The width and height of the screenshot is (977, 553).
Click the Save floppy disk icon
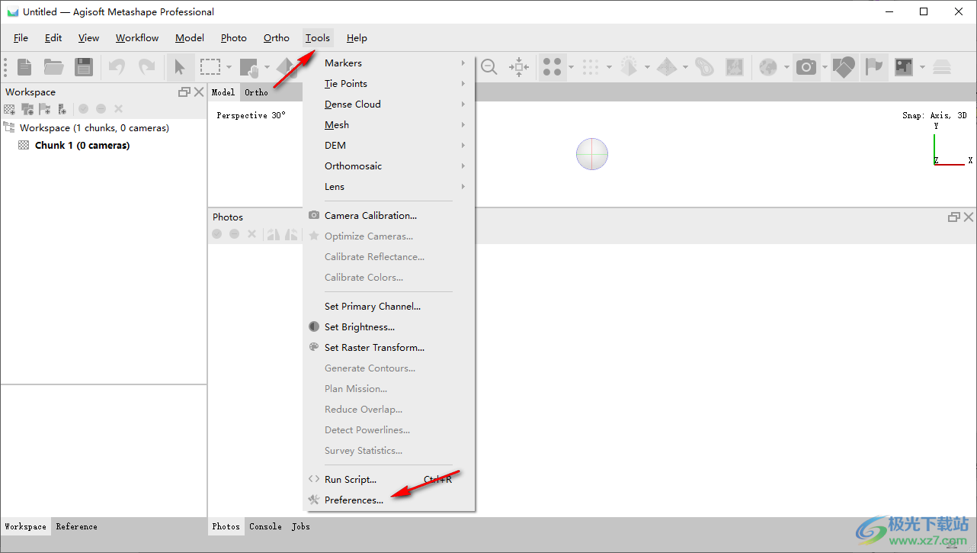click(x=84, y=67)
